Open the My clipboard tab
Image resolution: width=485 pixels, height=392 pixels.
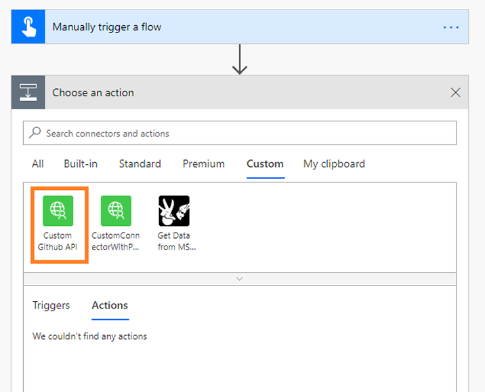334,164
